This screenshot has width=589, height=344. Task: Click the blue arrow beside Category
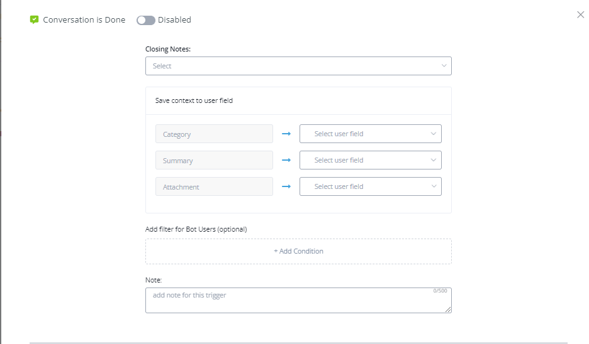286,134
